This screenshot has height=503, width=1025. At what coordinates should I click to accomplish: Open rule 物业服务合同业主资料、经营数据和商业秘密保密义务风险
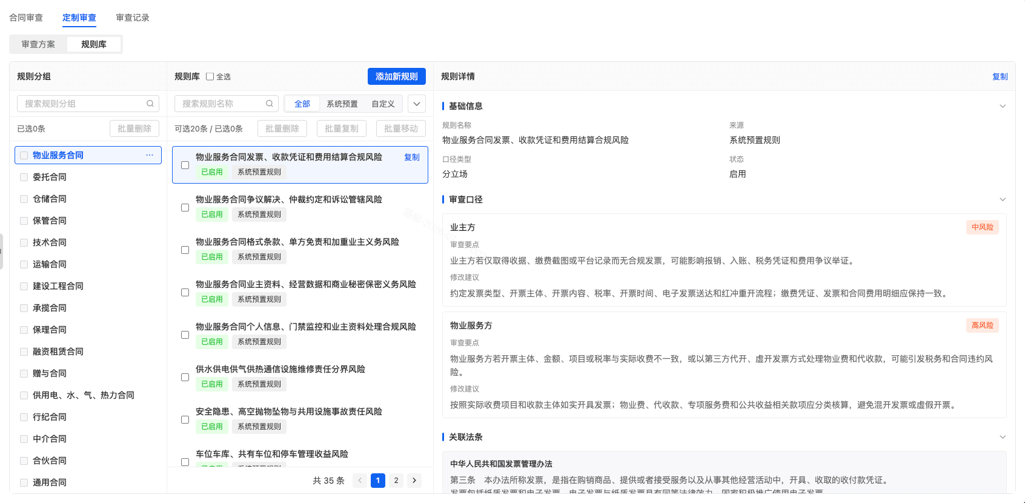click(x=300, y=292)
